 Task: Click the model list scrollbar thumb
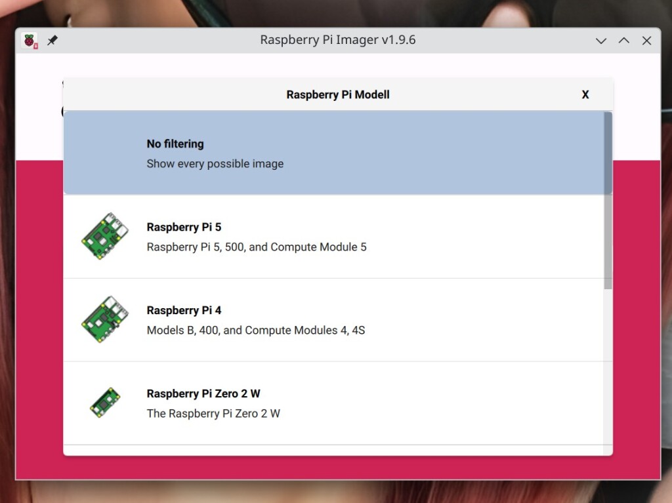click(x=608, y=201)
